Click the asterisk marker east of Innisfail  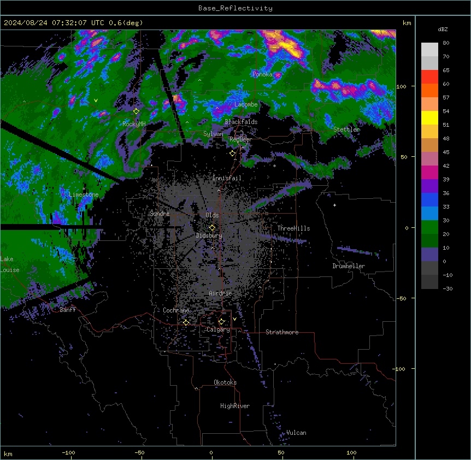coord(274,166)
